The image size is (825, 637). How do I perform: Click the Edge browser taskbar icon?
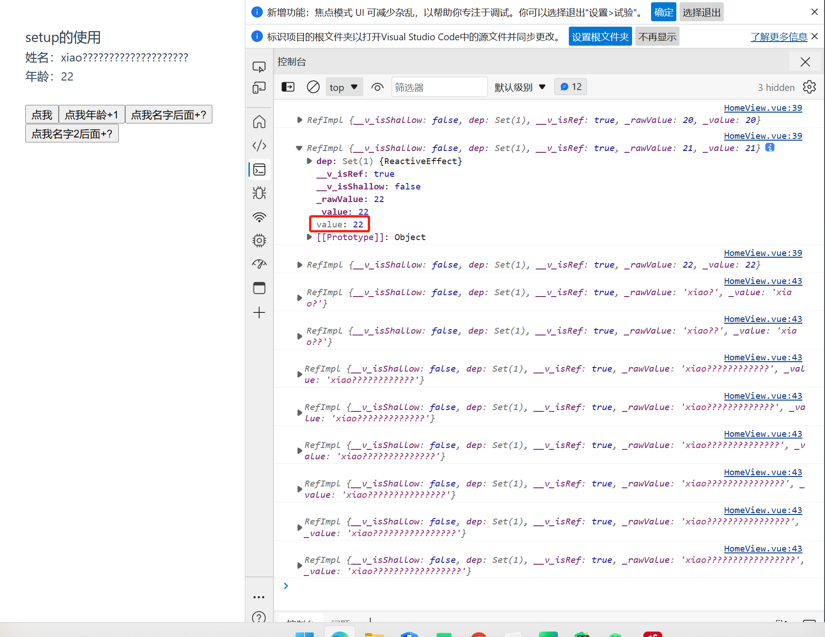click(339, 634)
